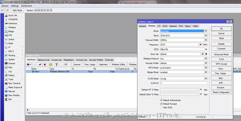Viewport: 241px width, 121px height.
Task: Click Reset Configuration button
Action: 221,92
